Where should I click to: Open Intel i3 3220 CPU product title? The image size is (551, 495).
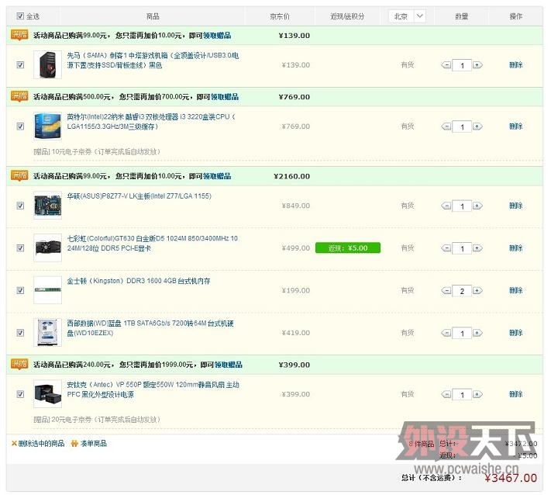click(x=151, y=121)
